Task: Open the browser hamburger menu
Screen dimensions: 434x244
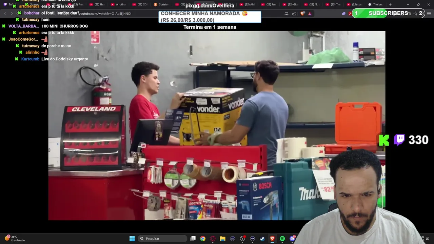Action: pyautogui.click(x=429, y=14)
